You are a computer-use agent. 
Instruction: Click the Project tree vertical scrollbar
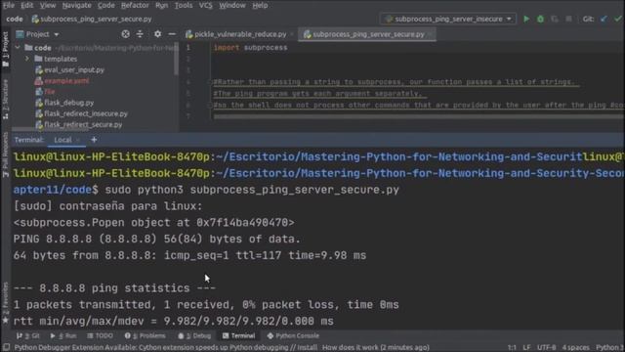[x=176, y=60]
